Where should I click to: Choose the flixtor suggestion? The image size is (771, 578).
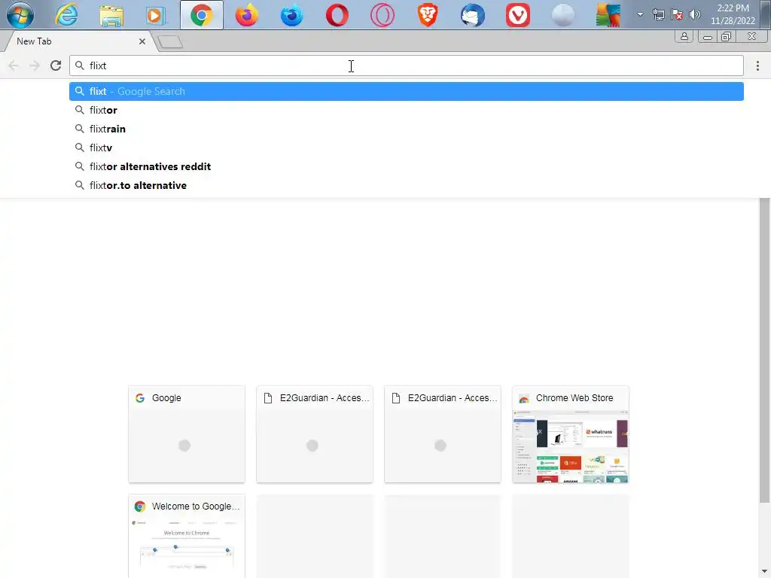point(406,110)
